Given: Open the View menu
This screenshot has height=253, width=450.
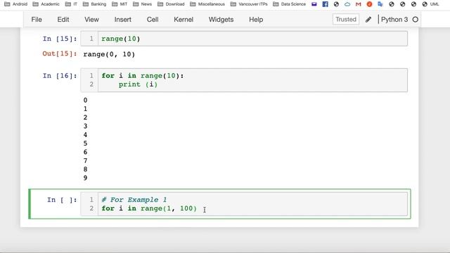Looking at the screenshot, I should tap(91, 20).
